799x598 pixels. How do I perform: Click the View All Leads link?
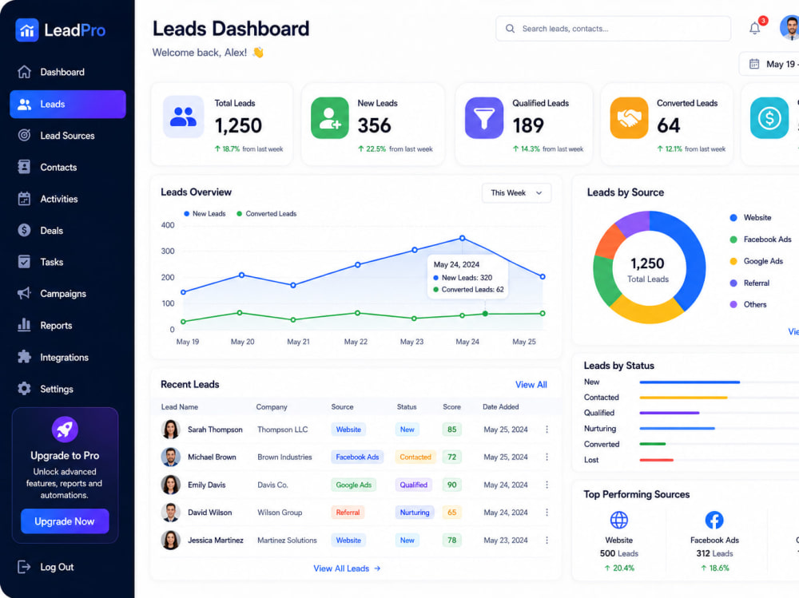[x=347, y=568]
